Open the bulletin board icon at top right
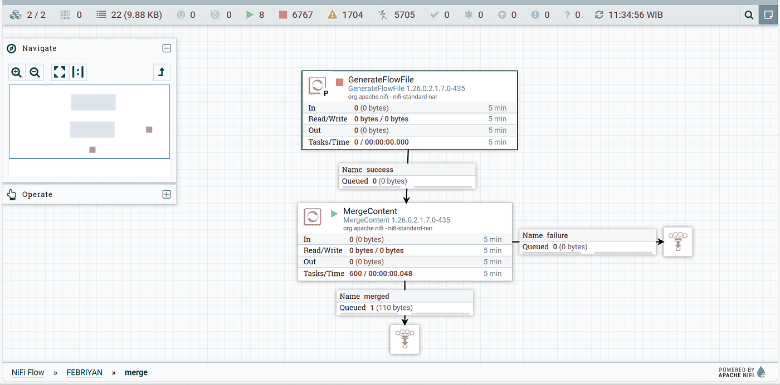The image size is (780, 385). [769, 15]
